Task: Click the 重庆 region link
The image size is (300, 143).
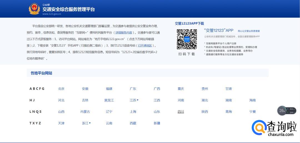Action: (181, 89)
